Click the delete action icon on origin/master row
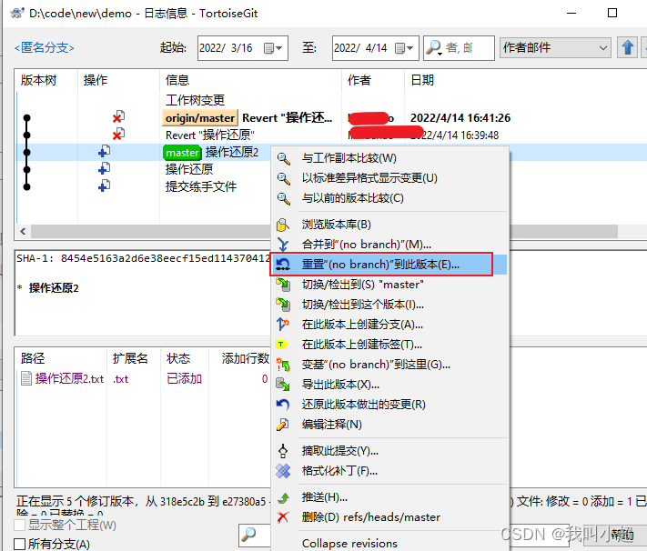 point(118,117)
